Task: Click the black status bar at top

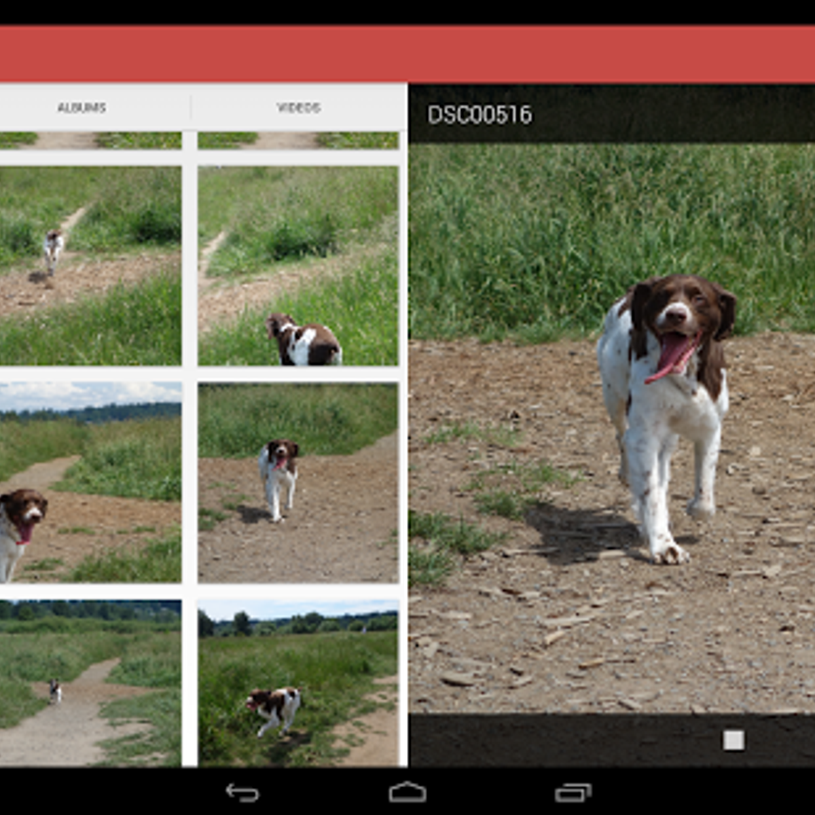Action: pos(407,12)
